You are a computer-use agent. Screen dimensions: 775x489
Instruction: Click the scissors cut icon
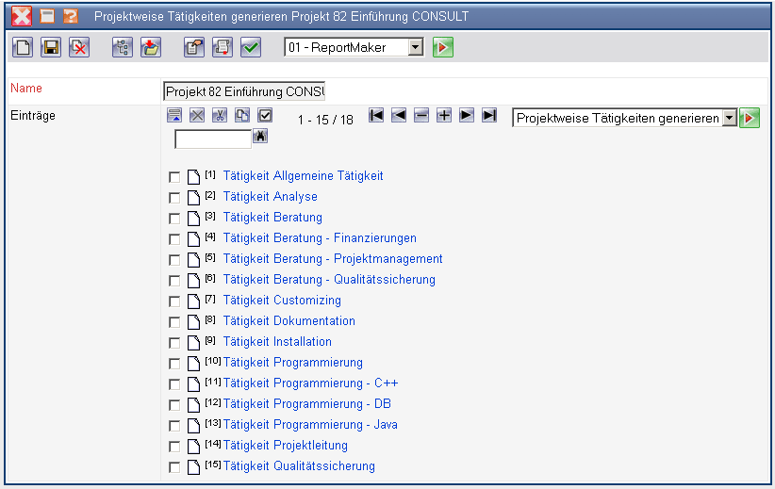point(220,115)
